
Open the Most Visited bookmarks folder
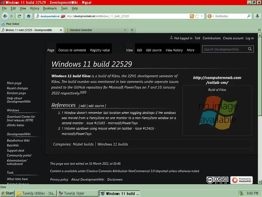(10, 24)
